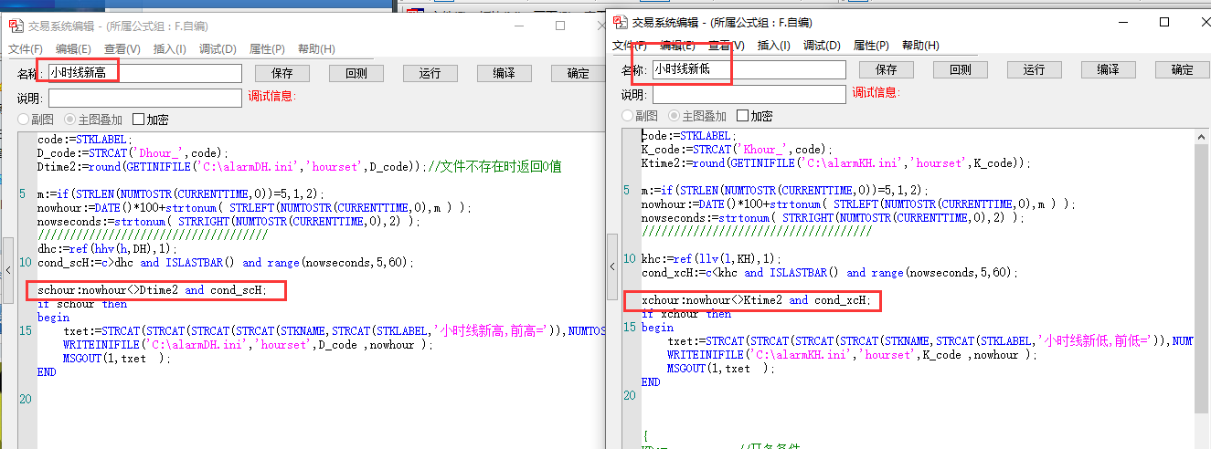Click the line xchour:nowhour<>Ktime2 and cond_xcH;

(x=756, y=299)
